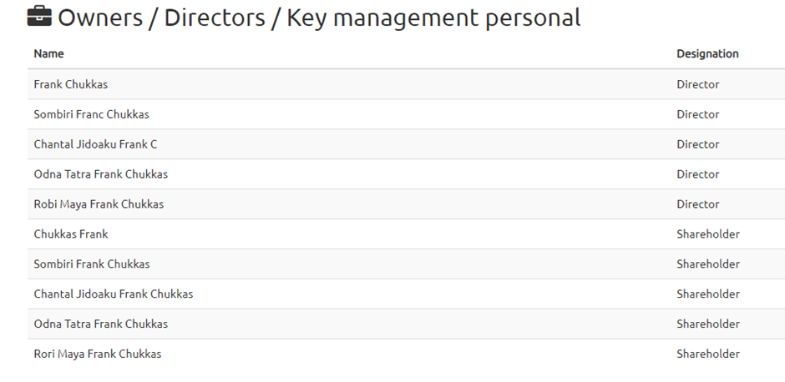The width and height of the screenshot is (785, 382).
Task: Click Shareholder label for Chantal Jidoaku Frank Chukkas
Action: pos(708,294)
